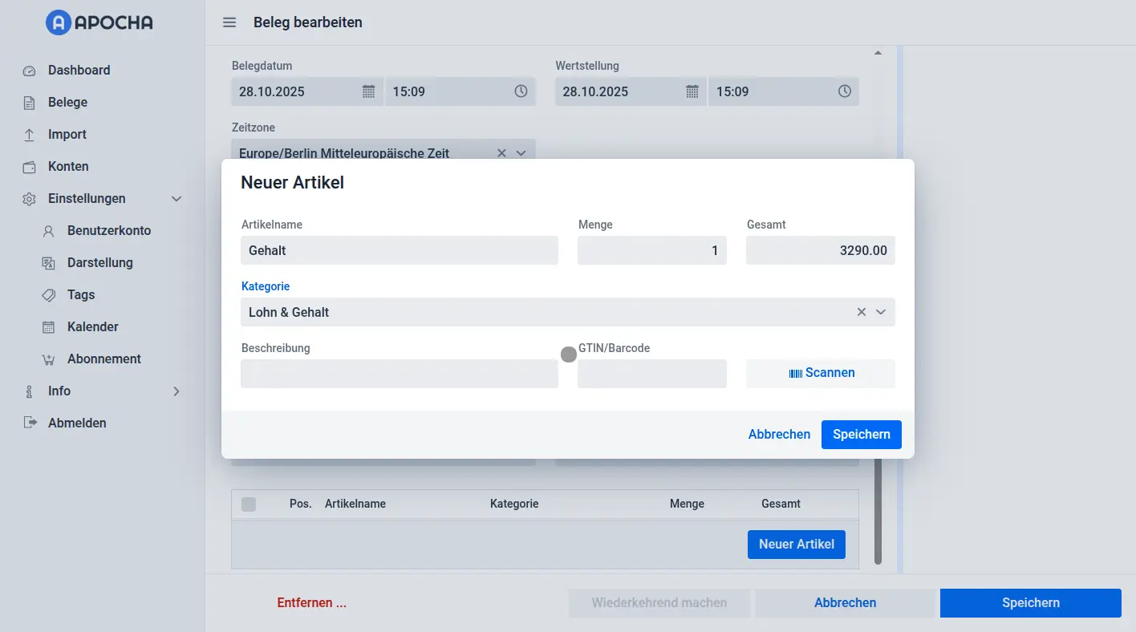The width and height of the screenshot is (1136, 632).
Task: Go to Konten in sidebar
Action: coord(68,167)
